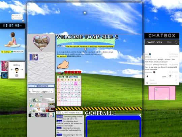
Task: Click the small emoji icon below the intro line
Action: 85,49
